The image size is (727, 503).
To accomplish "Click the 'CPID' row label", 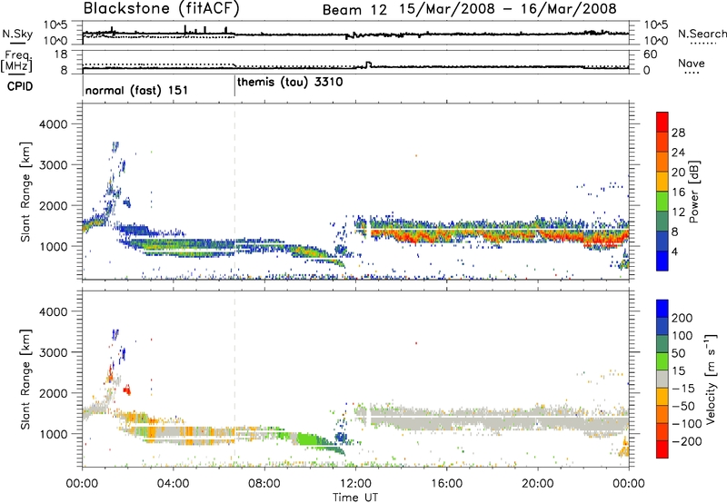I will click(x=20, y=86).
